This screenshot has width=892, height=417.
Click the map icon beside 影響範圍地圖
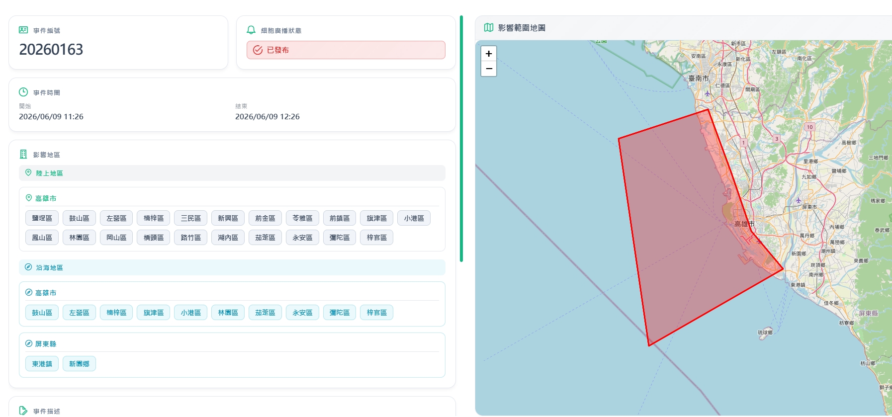pyautogui.click(x=489, y=28)
